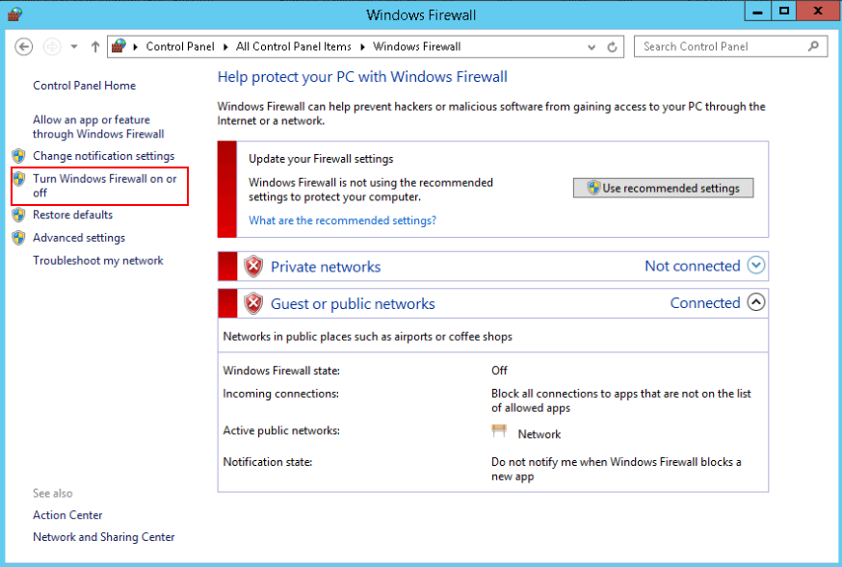The height and width of the screenshot is (567, 842).
Task: Close the Windows Firewall window
Action: [x=818, y=12]
